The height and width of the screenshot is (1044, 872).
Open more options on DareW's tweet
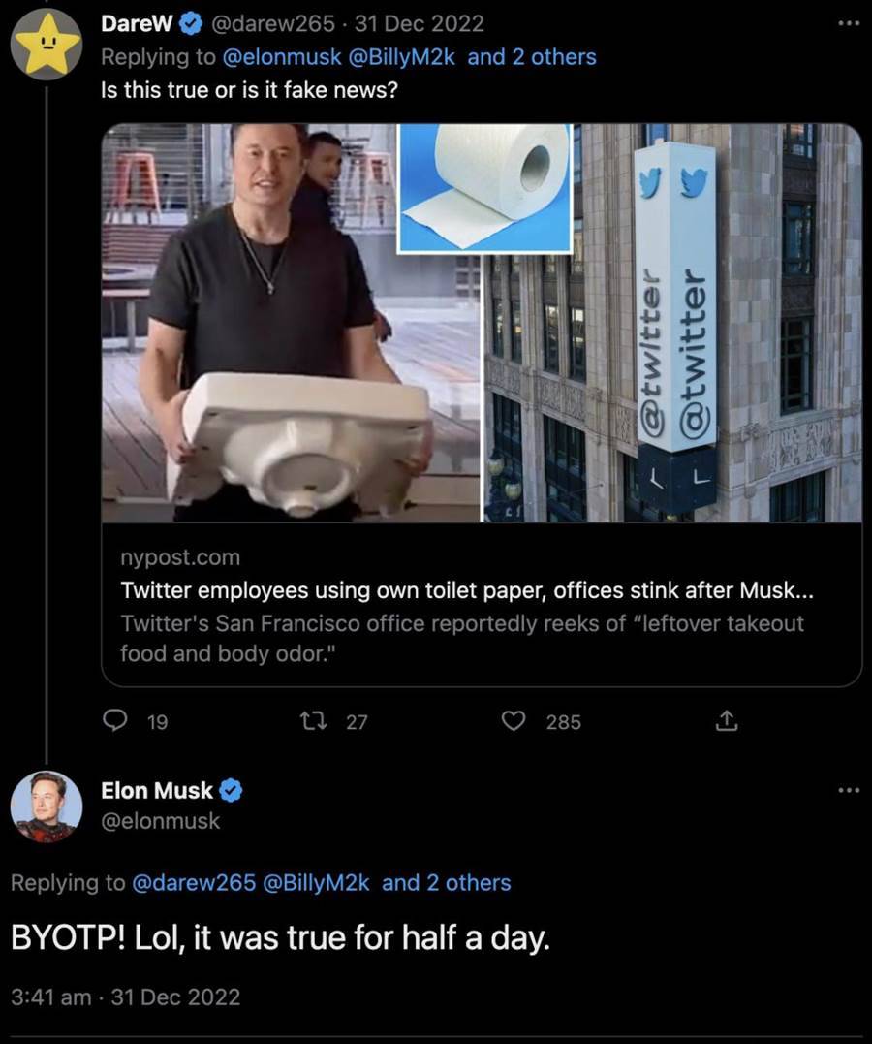848,24
